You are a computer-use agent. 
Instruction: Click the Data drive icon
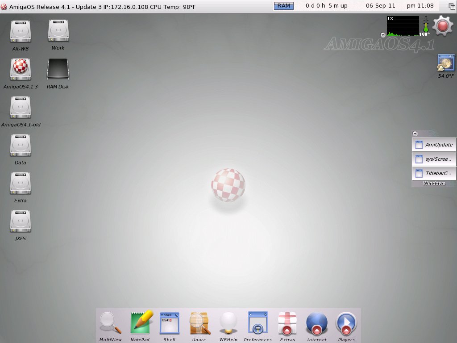[21, 145]
